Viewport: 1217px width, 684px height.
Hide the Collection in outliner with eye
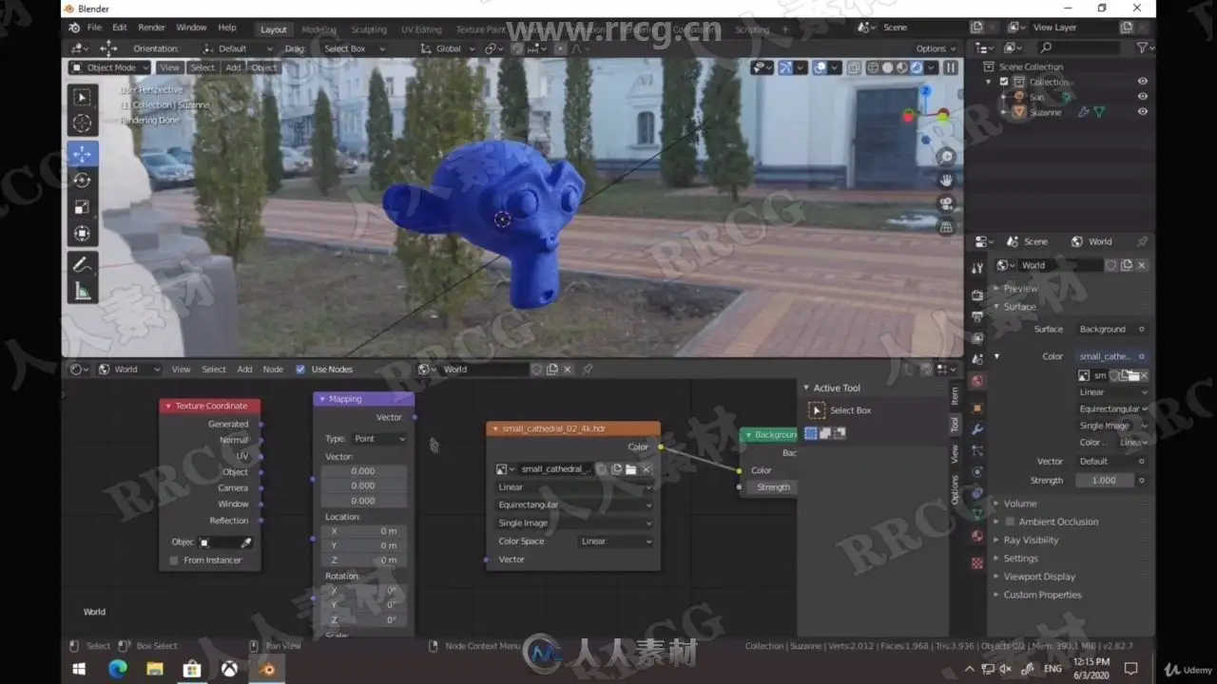(1143, 82)
